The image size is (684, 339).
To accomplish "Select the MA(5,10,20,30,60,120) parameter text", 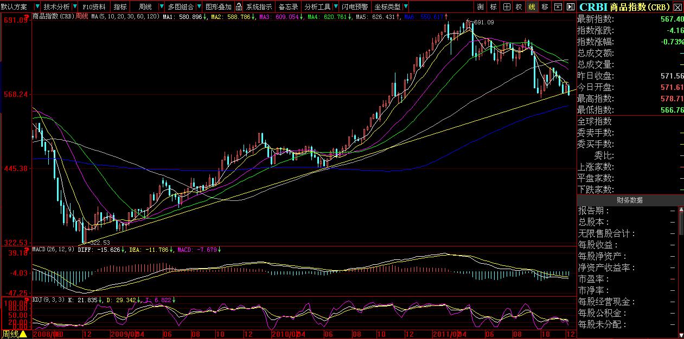I will click(125, 17).
